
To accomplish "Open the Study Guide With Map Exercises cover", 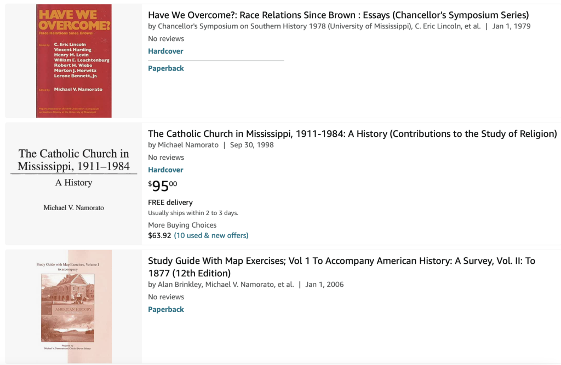I will click(x=74, y=306).
